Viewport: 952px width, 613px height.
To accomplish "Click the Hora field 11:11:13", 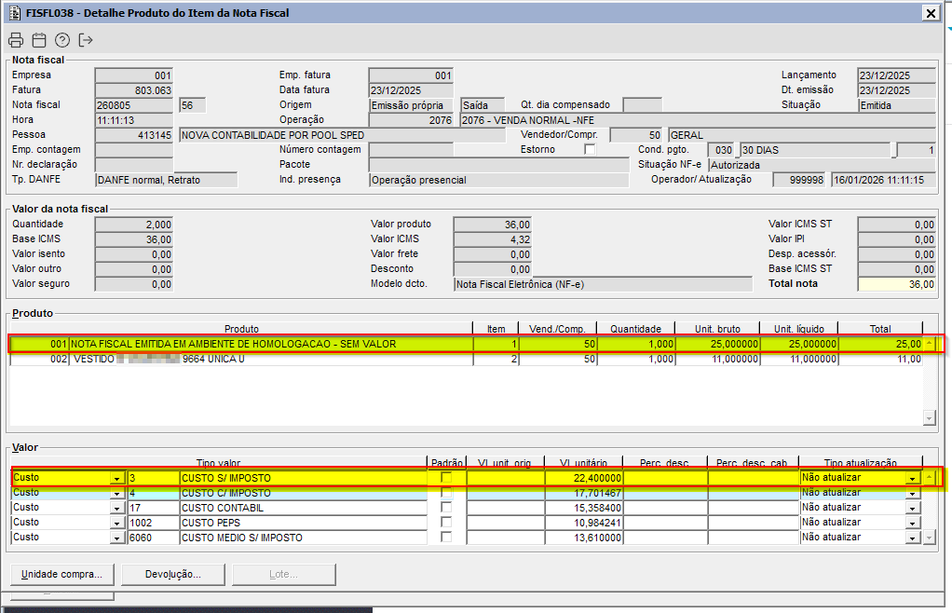I will click(134, 120).
